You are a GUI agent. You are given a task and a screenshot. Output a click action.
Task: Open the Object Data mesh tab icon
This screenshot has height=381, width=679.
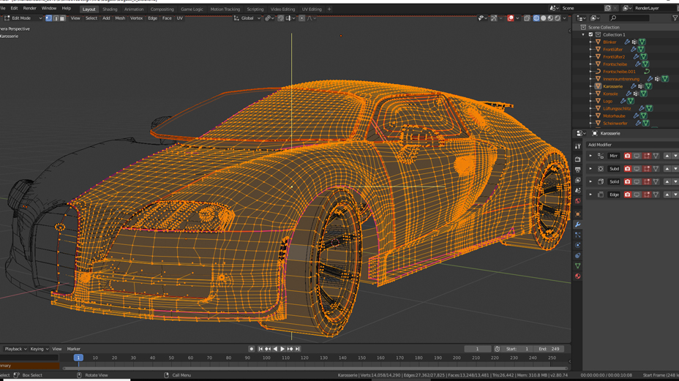click(x=578, y=266)
